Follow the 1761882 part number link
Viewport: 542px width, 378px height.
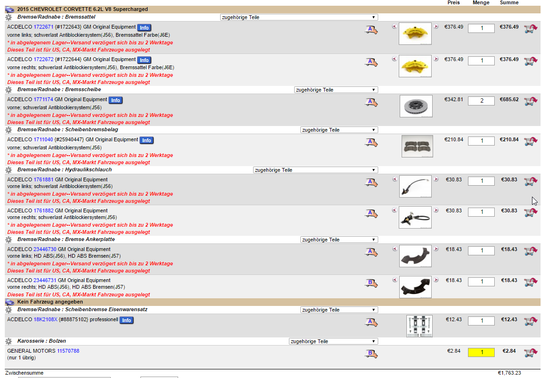[x=43, y=210]
